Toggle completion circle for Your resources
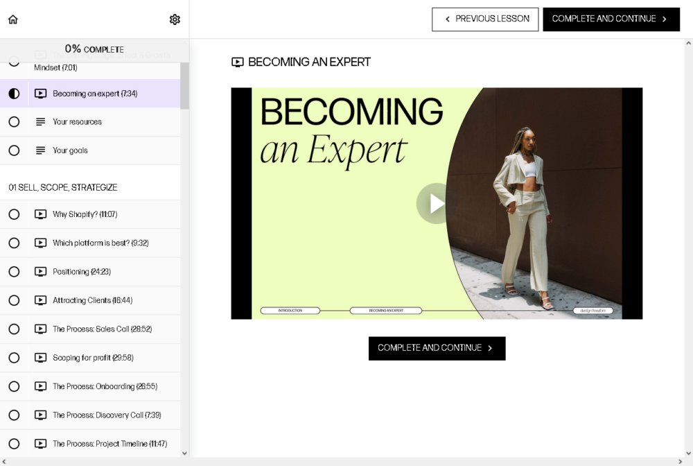Screen dimensions: 693x466 (x=14, y=121)
